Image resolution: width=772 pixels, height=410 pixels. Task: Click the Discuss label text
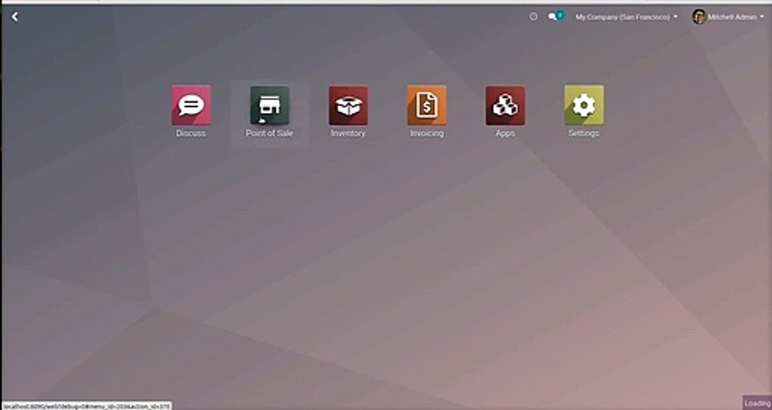(191, 133)
